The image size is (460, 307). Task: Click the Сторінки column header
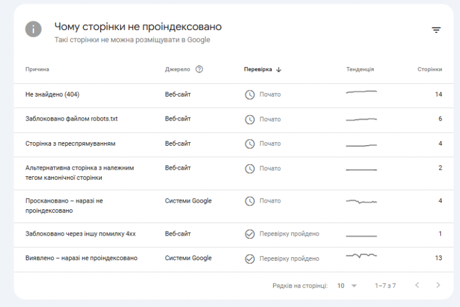[429, 70]
